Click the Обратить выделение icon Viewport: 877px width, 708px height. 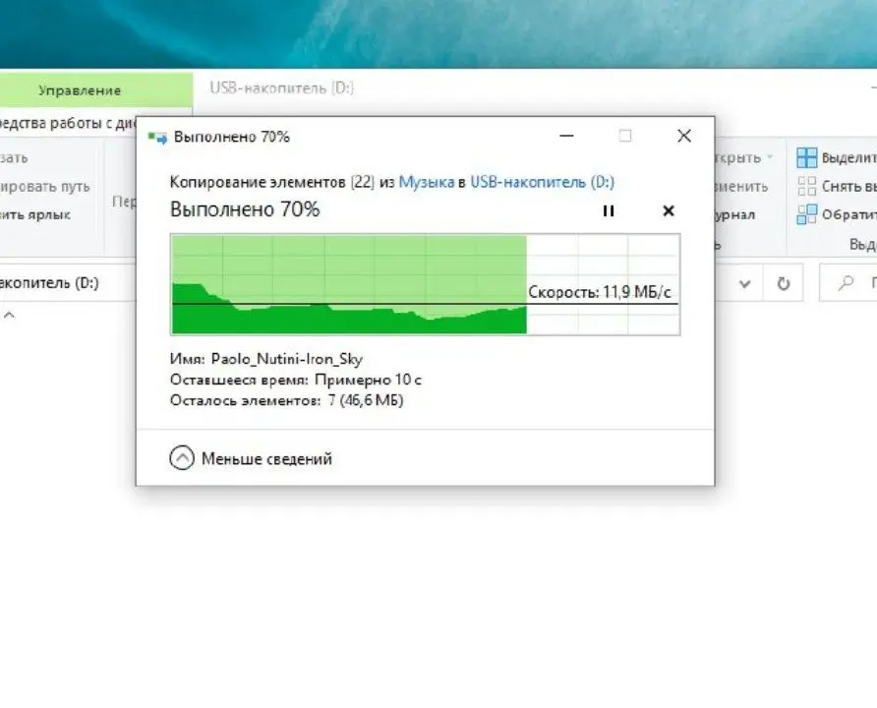tap(806, 214)
